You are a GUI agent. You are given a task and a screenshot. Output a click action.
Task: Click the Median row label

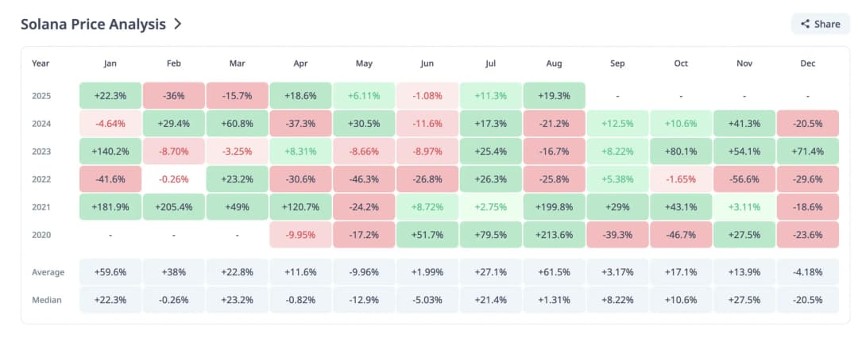[47, 300]
